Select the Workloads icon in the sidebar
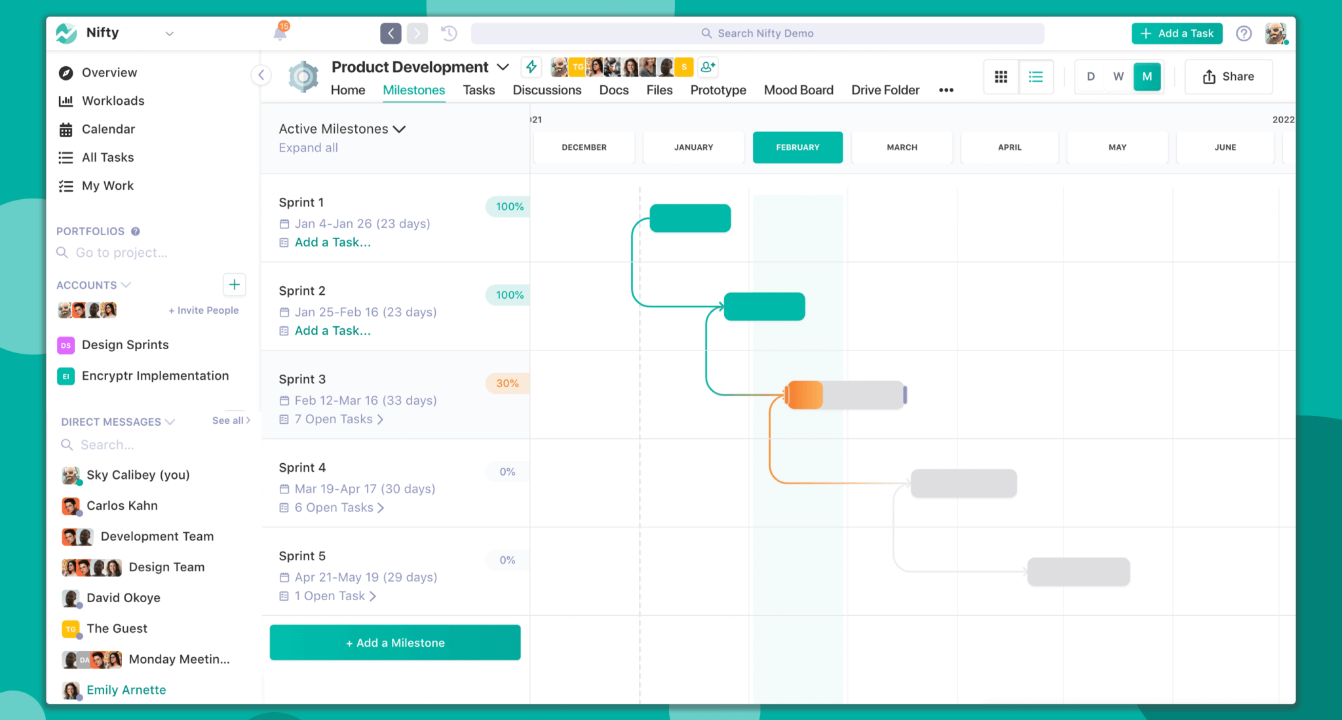 (x=66, y=100)
